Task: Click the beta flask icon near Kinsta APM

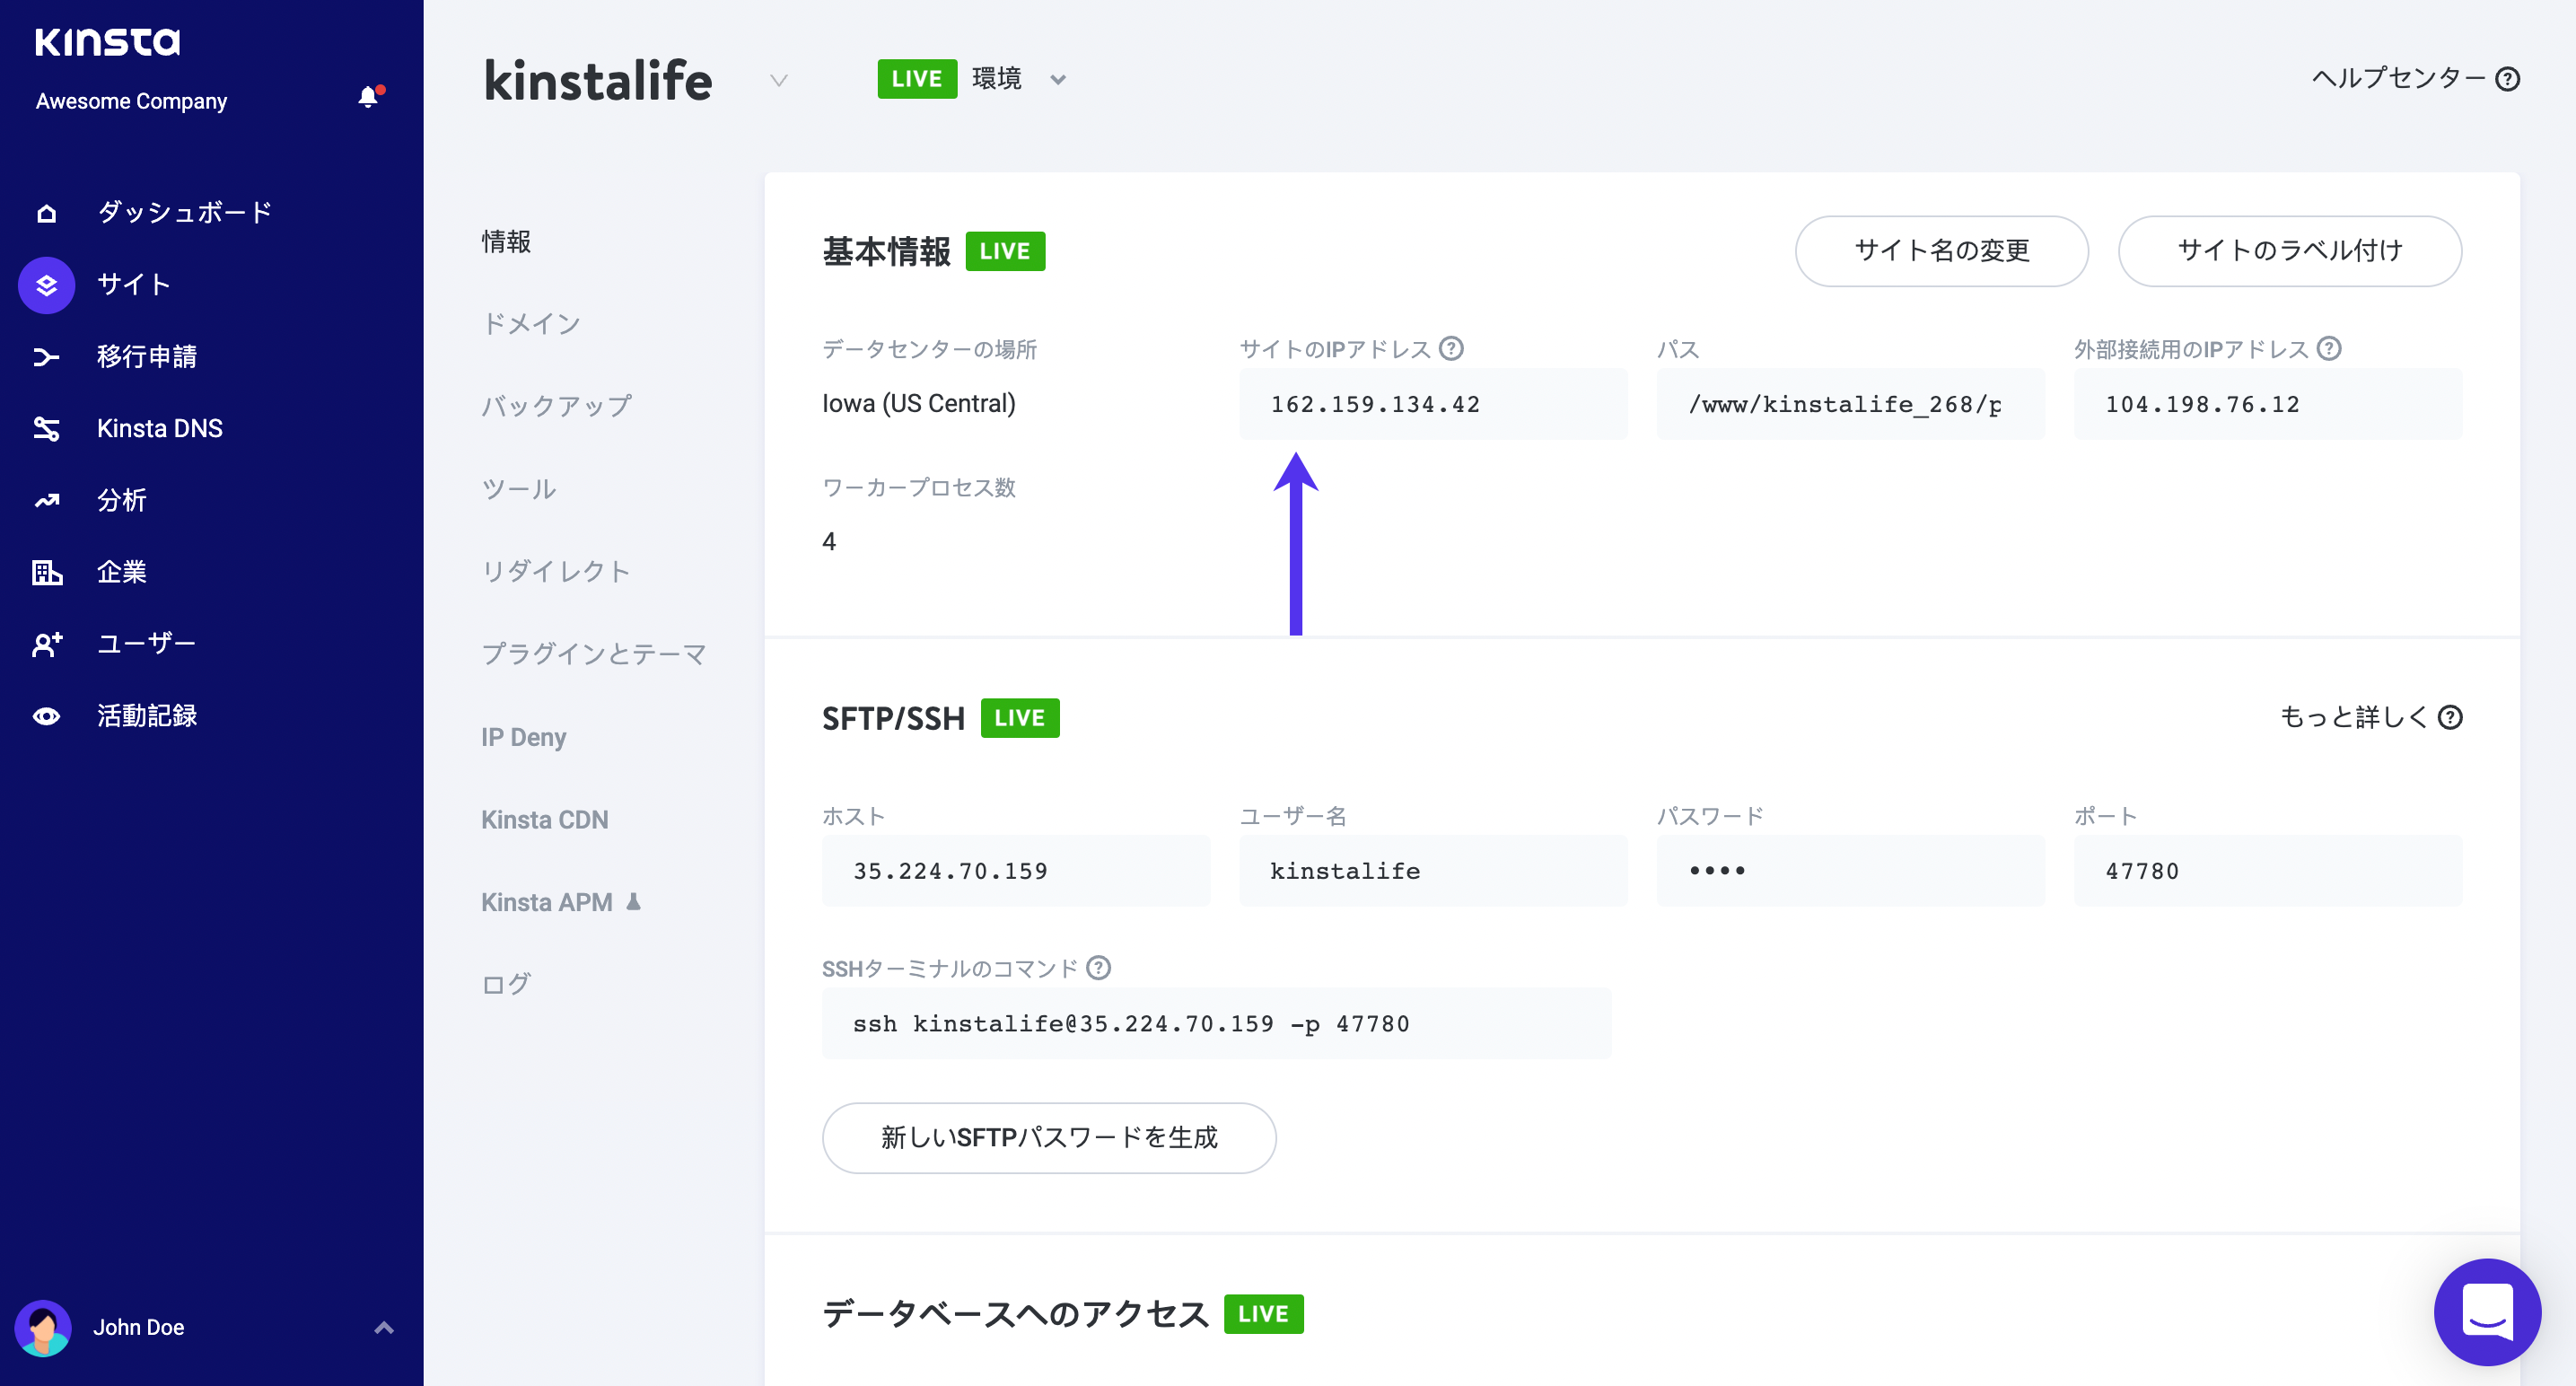Action: [x=633, y=901]
